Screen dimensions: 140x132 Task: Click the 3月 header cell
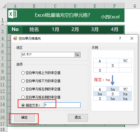[95, 29]
